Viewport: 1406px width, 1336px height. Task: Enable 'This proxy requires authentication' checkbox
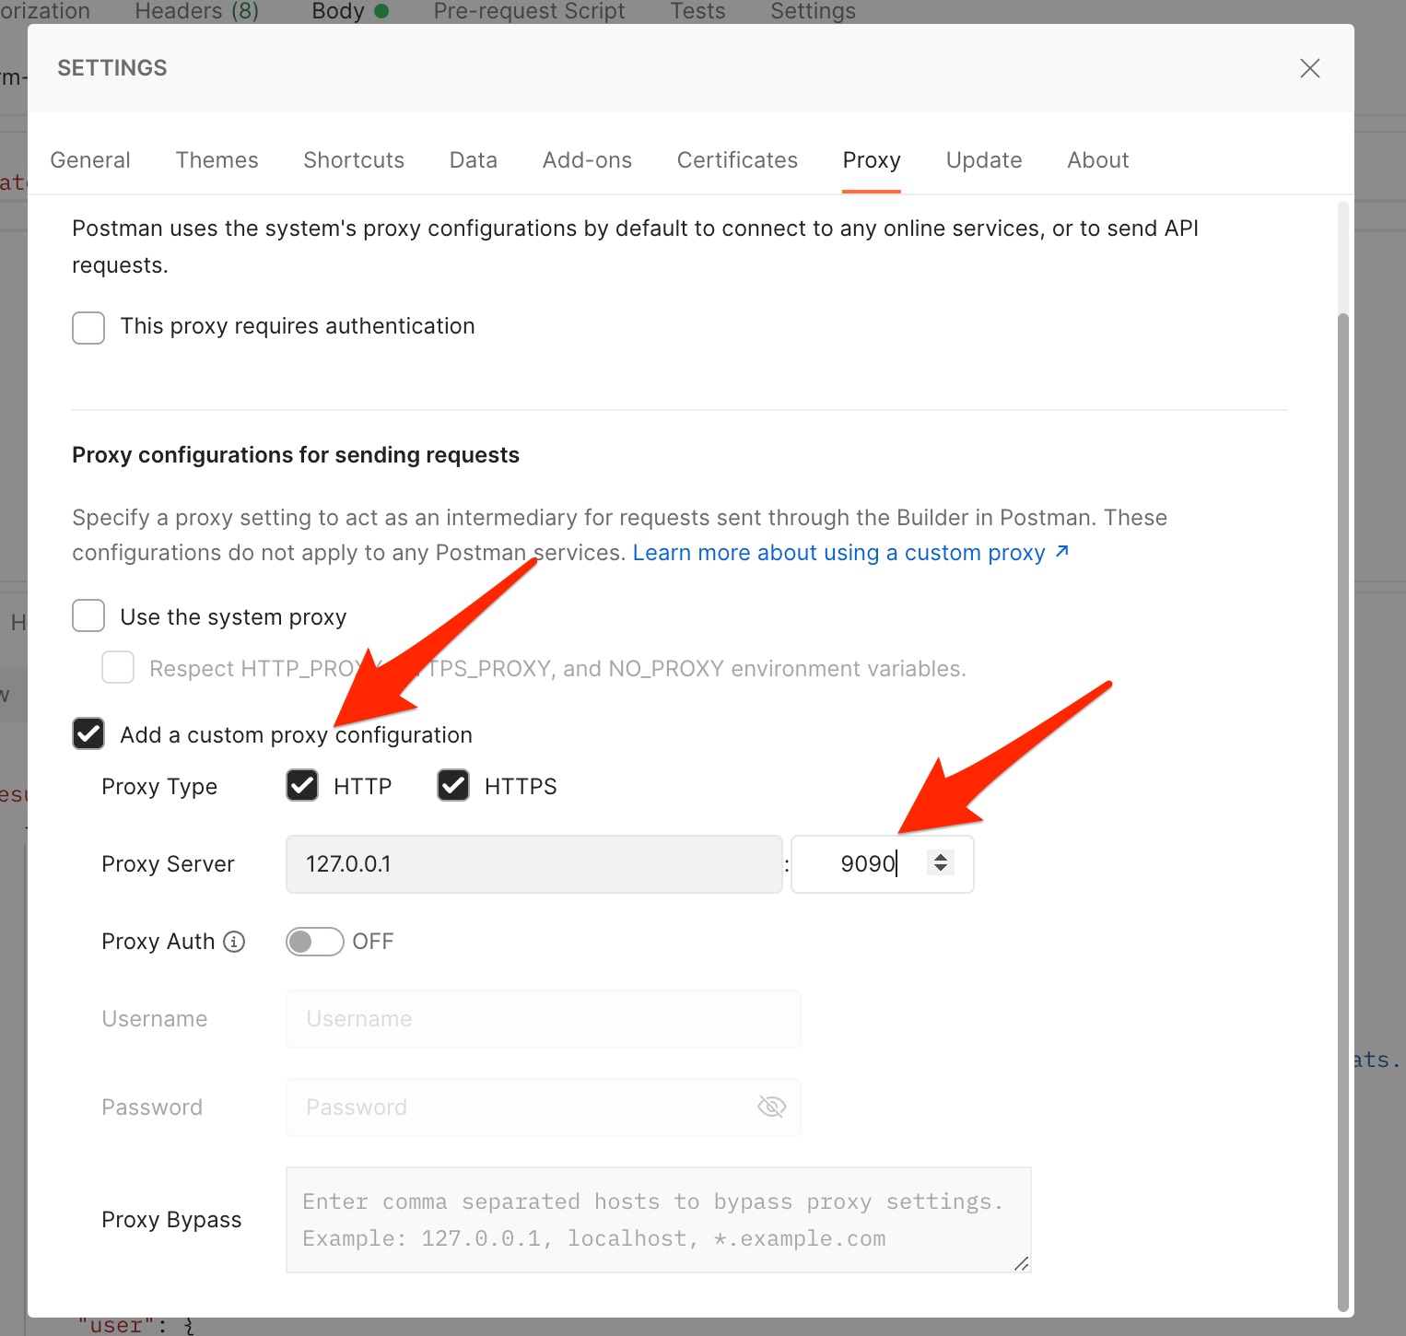coord(88,327)
